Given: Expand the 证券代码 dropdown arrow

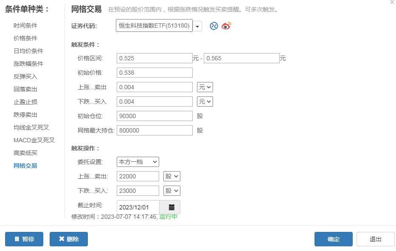Looking at the screenshot, I should tap(197, 26).
